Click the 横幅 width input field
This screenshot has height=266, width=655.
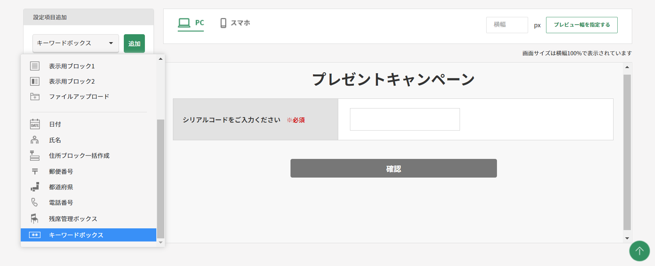pos(507,25)
